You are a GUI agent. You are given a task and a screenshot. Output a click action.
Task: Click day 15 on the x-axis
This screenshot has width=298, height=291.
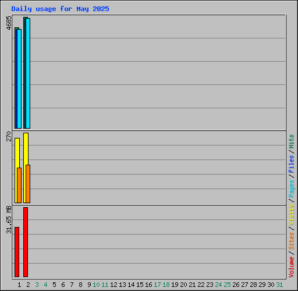pyautogui.click(x=140, y=285)
